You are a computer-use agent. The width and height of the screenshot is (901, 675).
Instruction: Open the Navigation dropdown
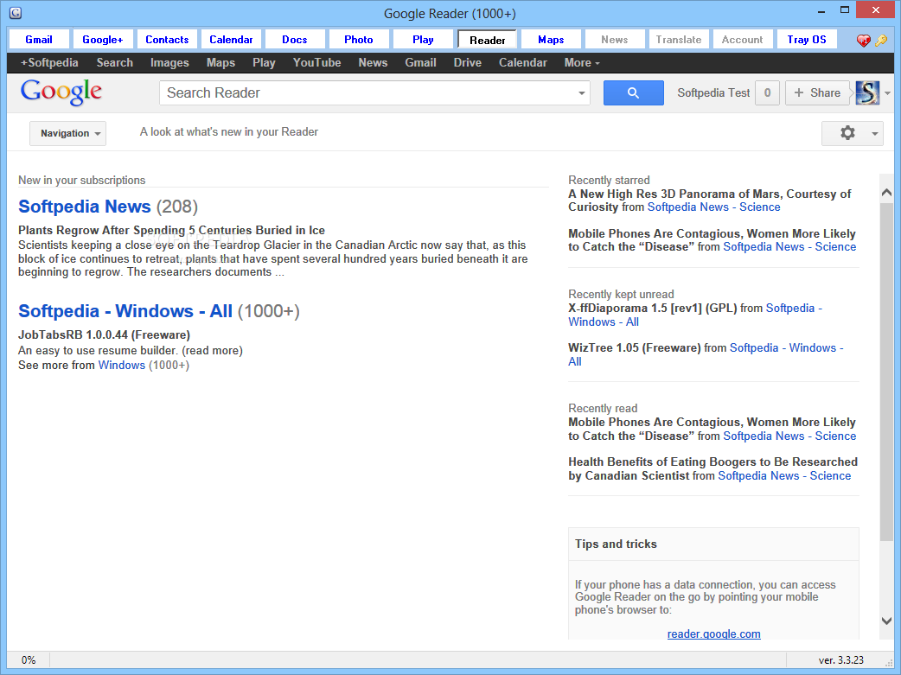click(x=67, y=133)
